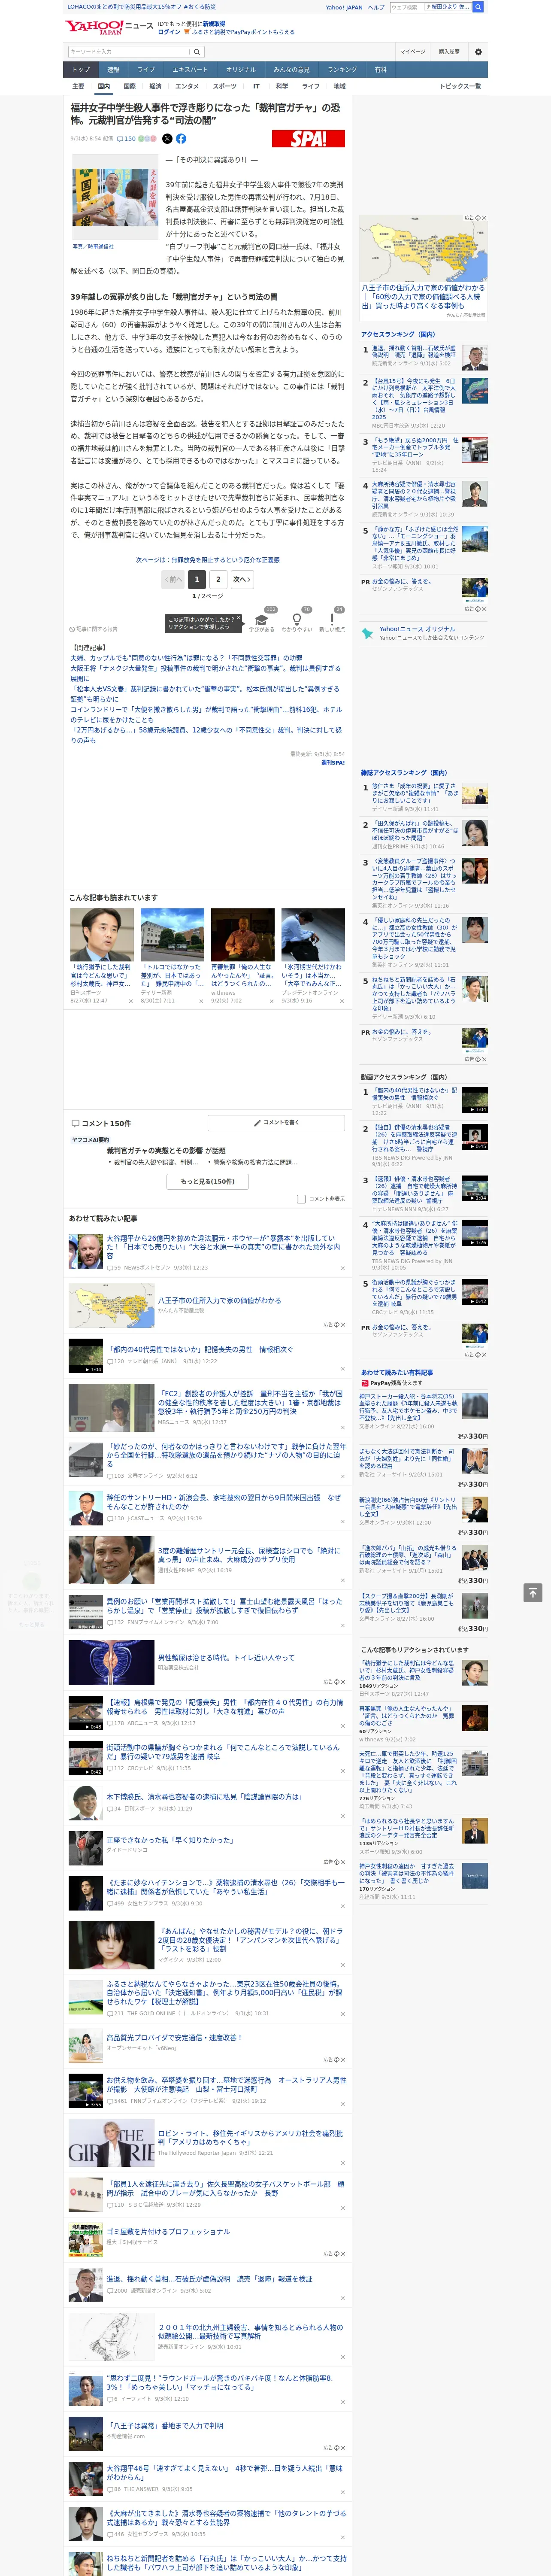Click 記事に関する報告 report icon link

pyautogui.click(x=94, y=629)
